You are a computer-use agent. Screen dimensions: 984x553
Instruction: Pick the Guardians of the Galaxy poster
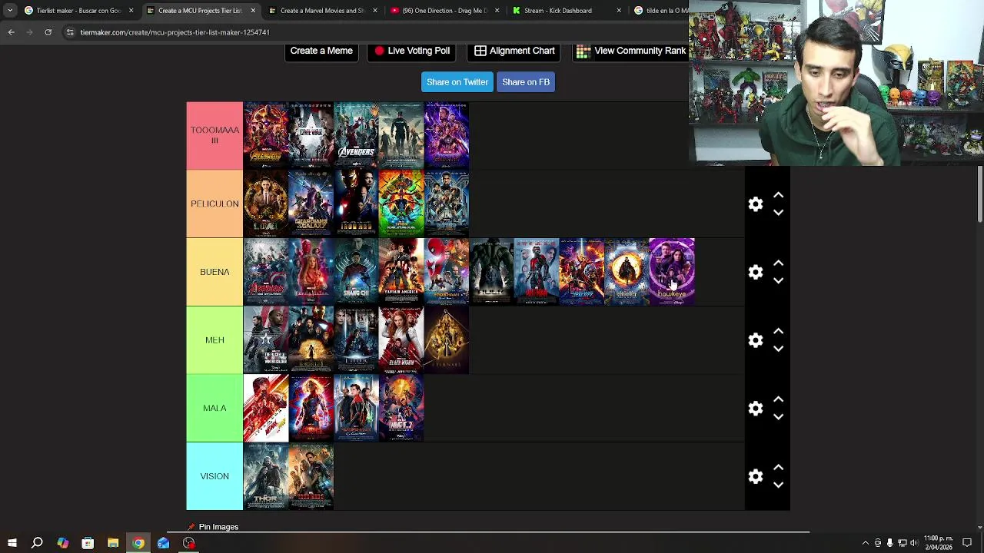[x=311, y=204]
